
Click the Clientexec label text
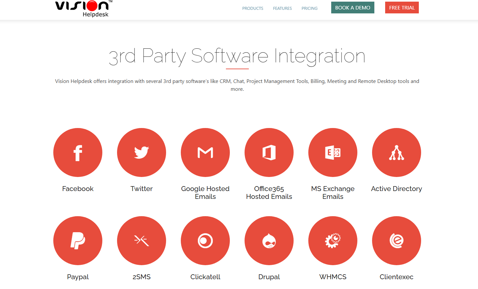click(397, 277)
